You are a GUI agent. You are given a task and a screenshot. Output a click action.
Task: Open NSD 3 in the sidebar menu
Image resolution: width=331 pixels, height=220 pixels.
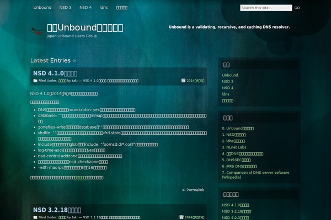(x=227, y=81)
